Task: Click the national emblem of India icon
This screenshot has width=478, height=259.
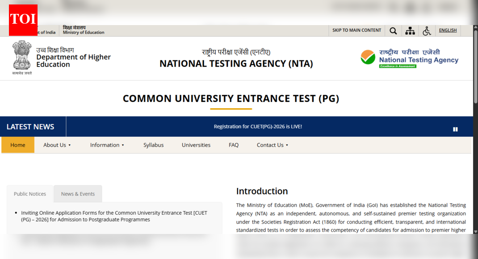Action: (21, 56)
